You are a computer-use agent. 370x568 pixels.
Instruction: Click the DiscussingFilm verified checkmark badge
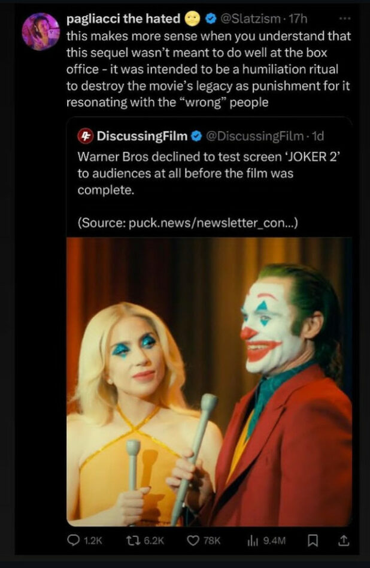[196, 135]
